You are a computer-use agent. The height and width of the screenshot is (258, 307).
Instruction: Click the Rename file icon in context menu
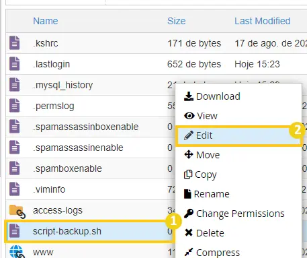(x=187, y=194)
